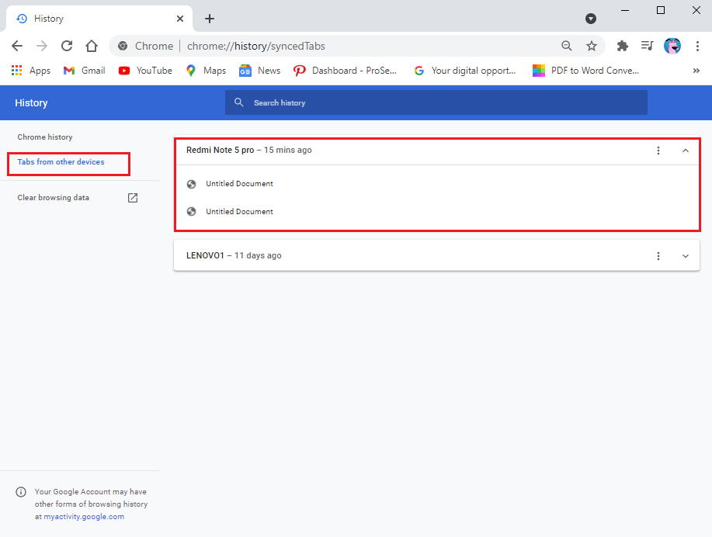The height and width of the screenshot is (537, 712).
Task: Click the reload page icon
Action: [66, 46]
